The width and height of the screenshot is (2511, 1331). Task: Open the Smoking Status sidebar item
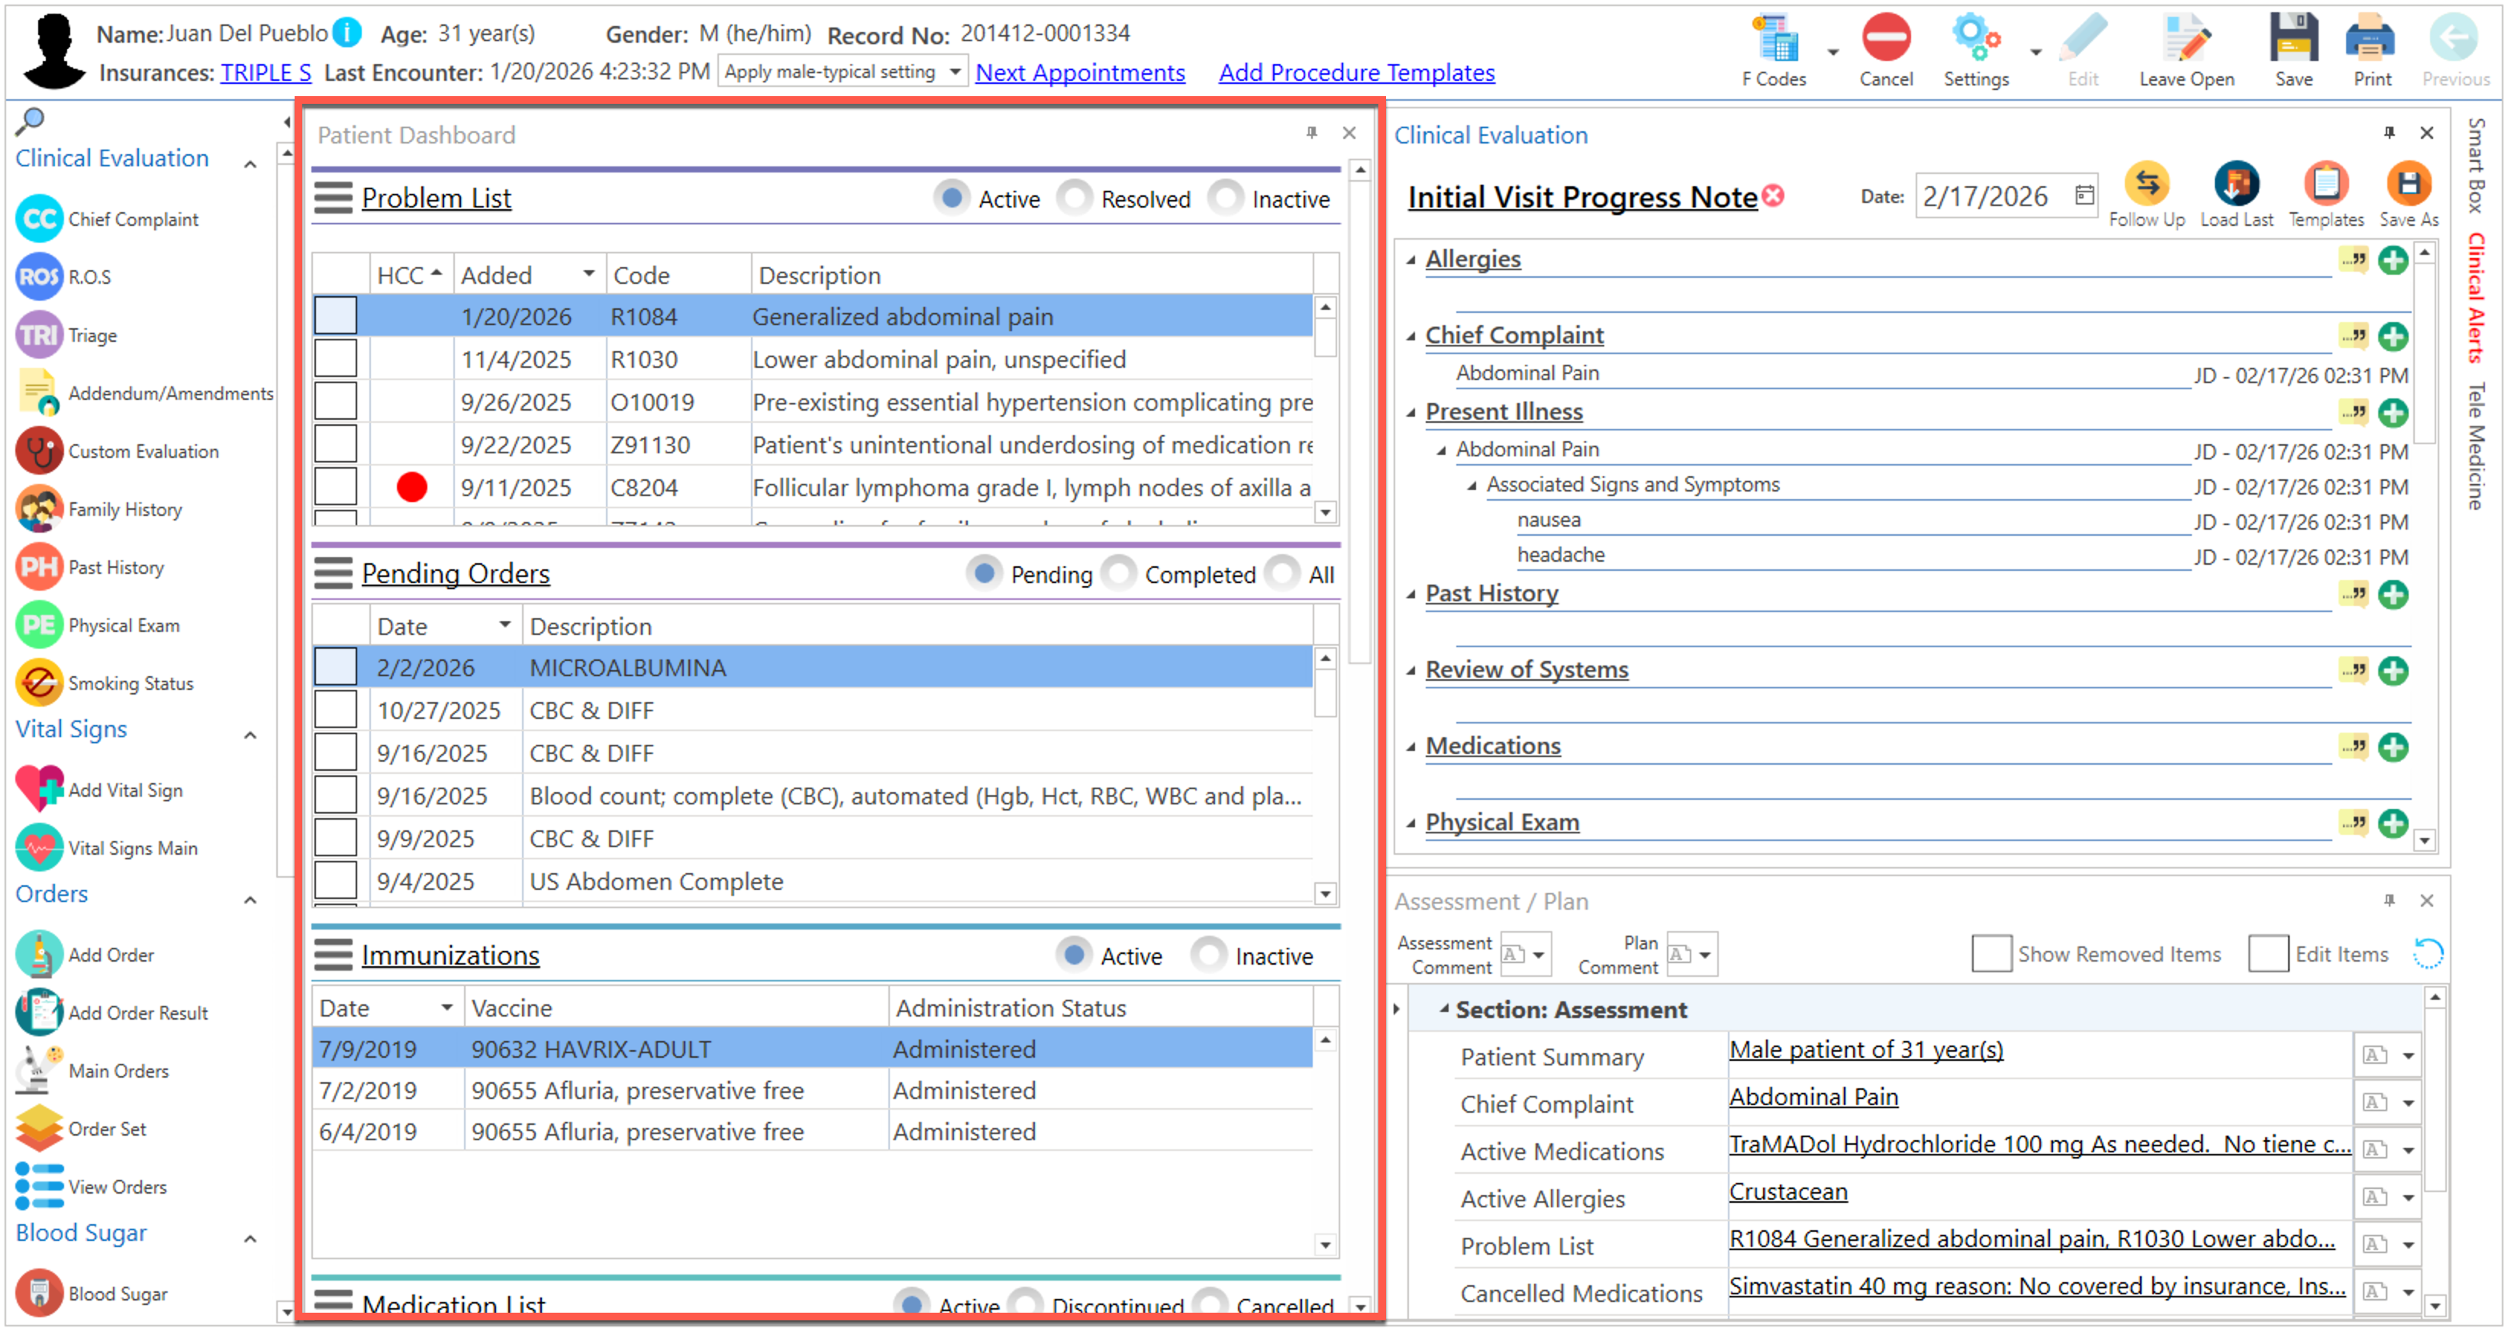tap(130, 683)
